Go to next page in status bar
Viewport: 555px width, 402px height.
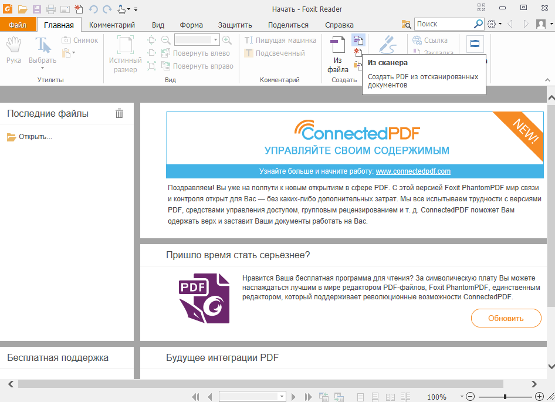pyautogui.click(x=293, y=397)
